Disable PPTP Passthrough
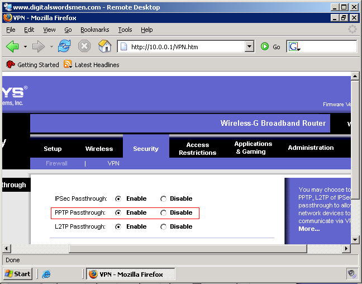 point(164,212)
